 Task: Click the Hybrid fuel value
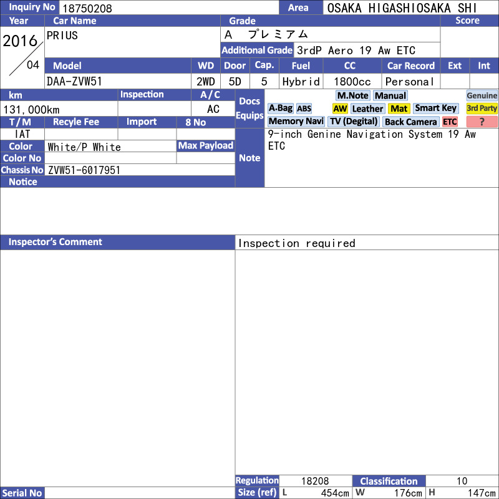(x=301, y=82)
